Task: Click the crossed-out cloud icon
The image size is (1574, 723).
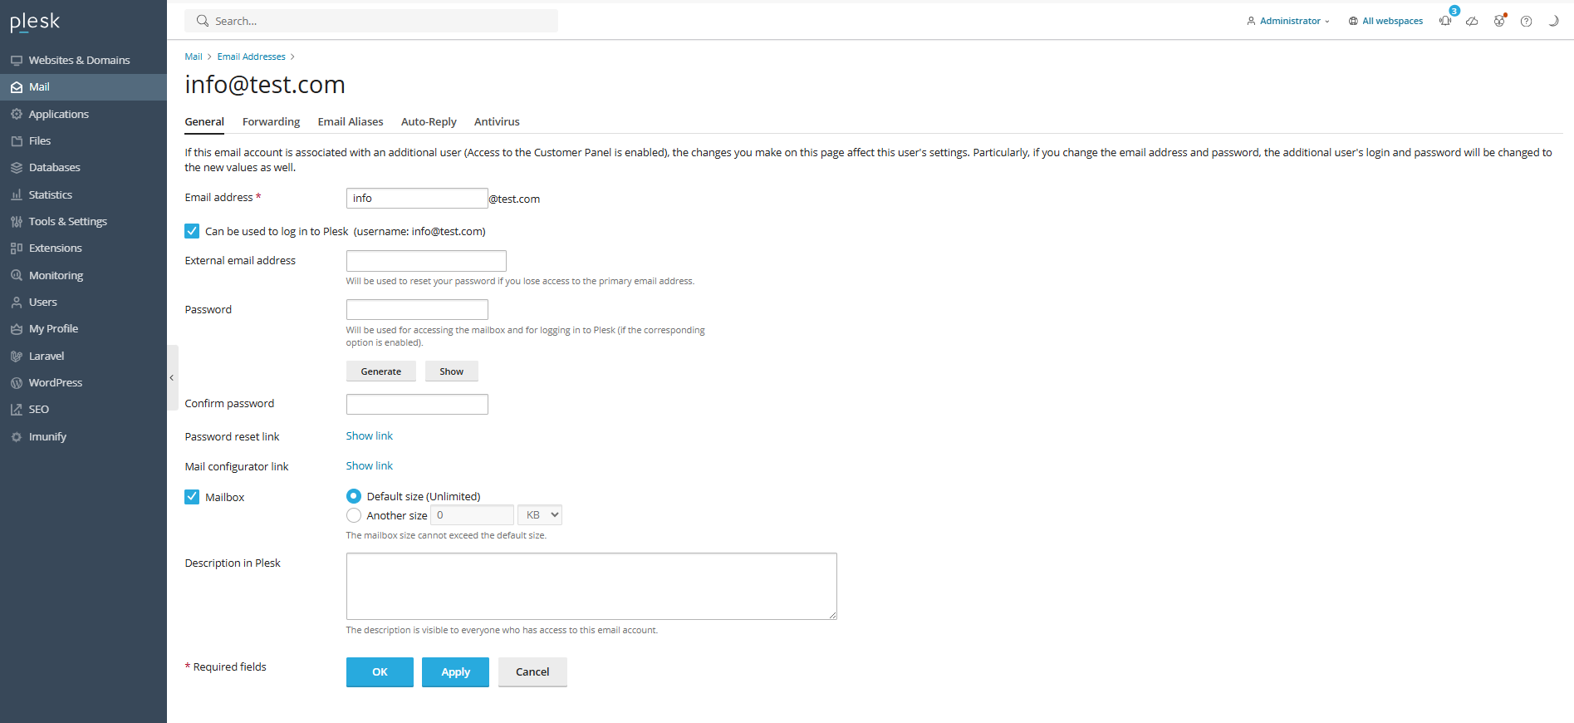Action: 1472,21
